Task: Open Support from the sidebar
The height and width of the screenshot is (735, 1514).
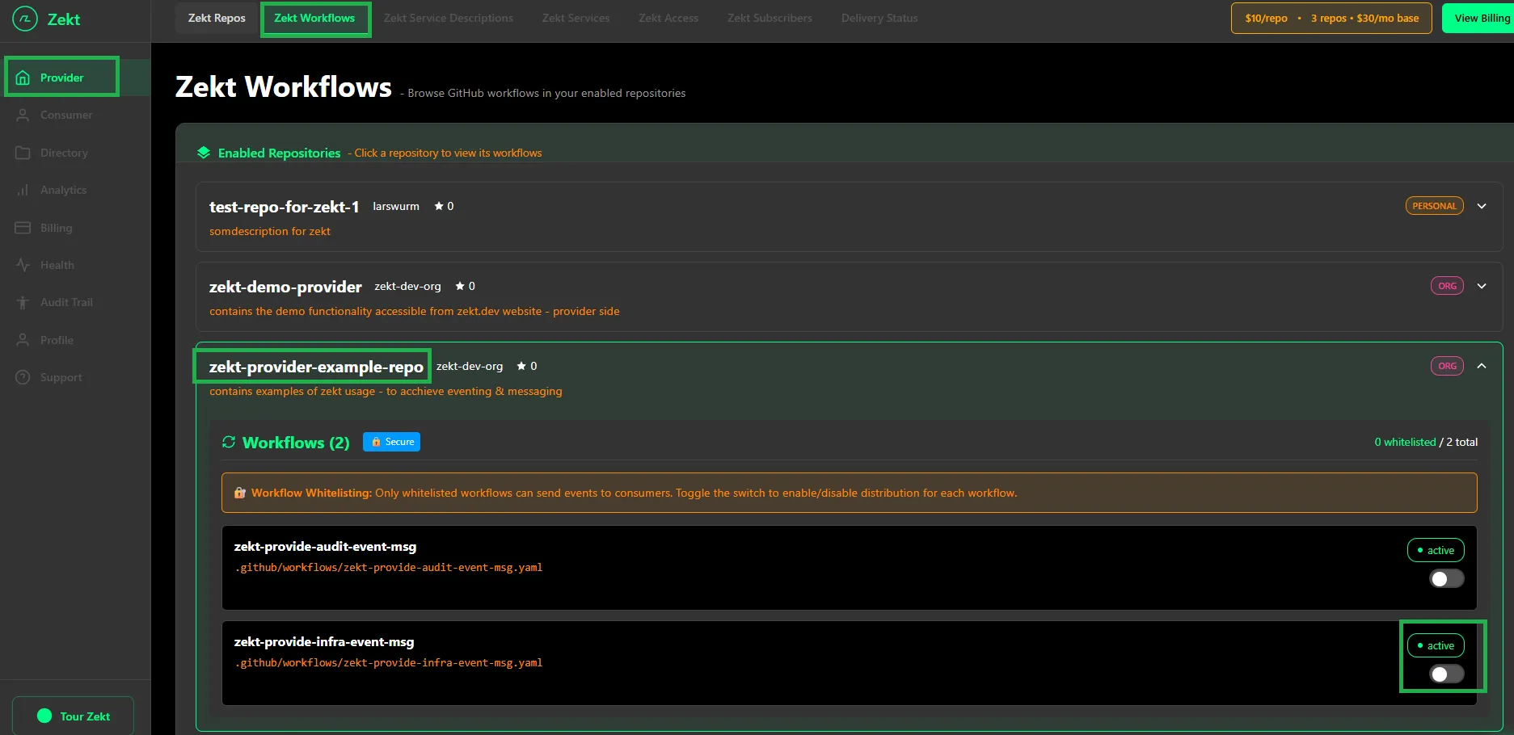Action: [x=61, y=376]
